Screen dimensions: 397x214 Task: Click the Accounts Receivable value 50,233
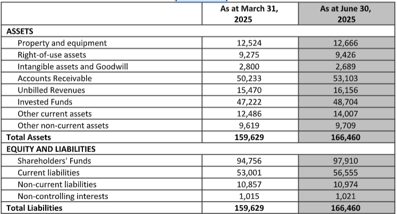click(x=249, y=79)
